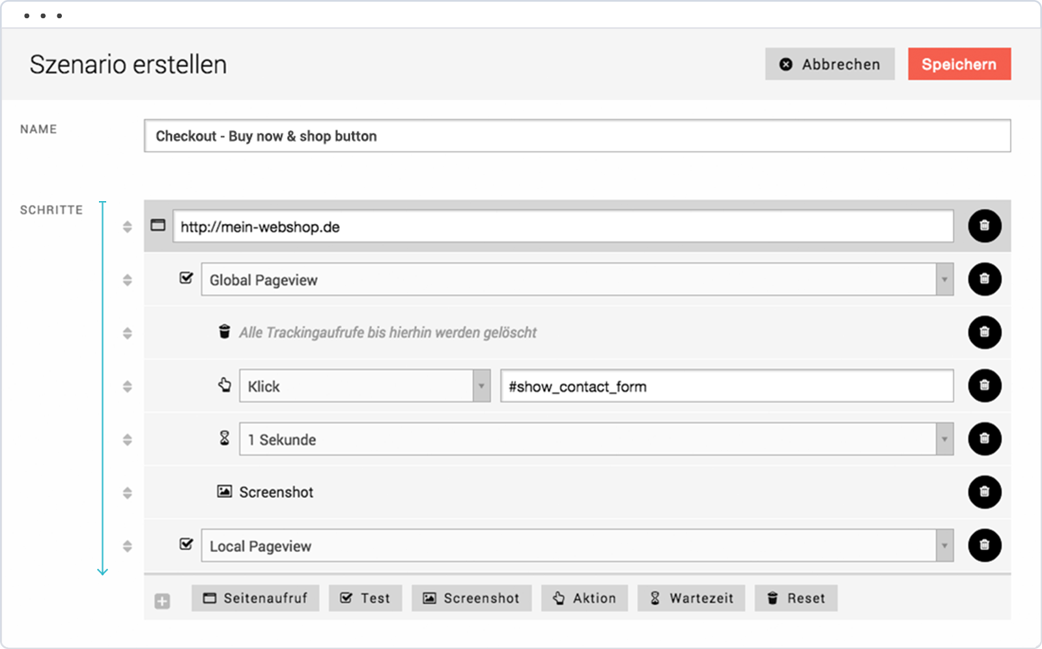Click reorder handle of Klick row

click(x=128, y=387)
